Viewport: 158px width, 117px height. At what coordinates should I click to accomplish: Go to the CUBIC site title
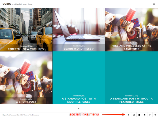pyautogui.click(x=7, y=4)
